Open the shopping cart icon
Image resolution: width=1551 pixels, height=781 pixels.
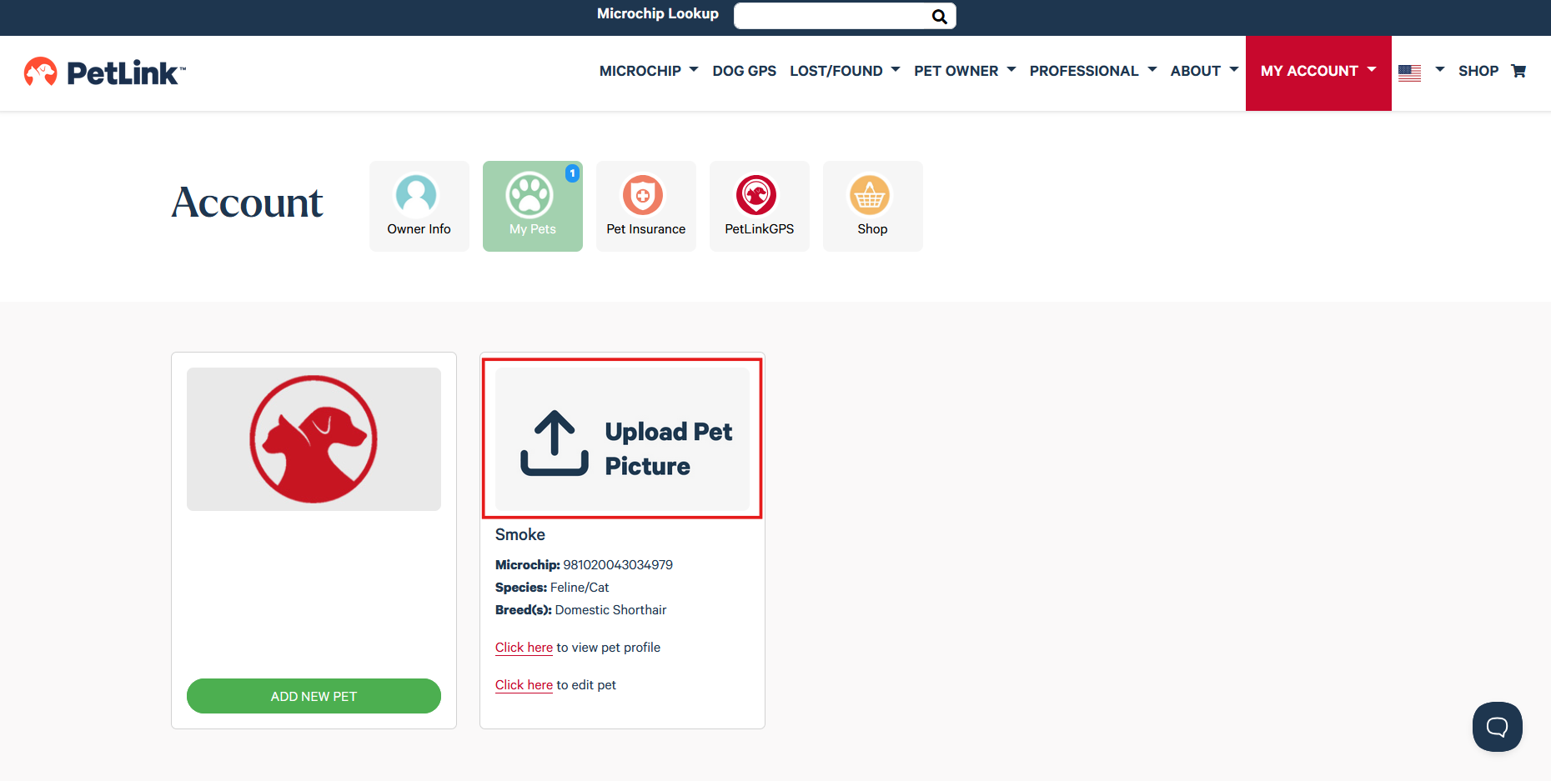(x=1518, y=71)
